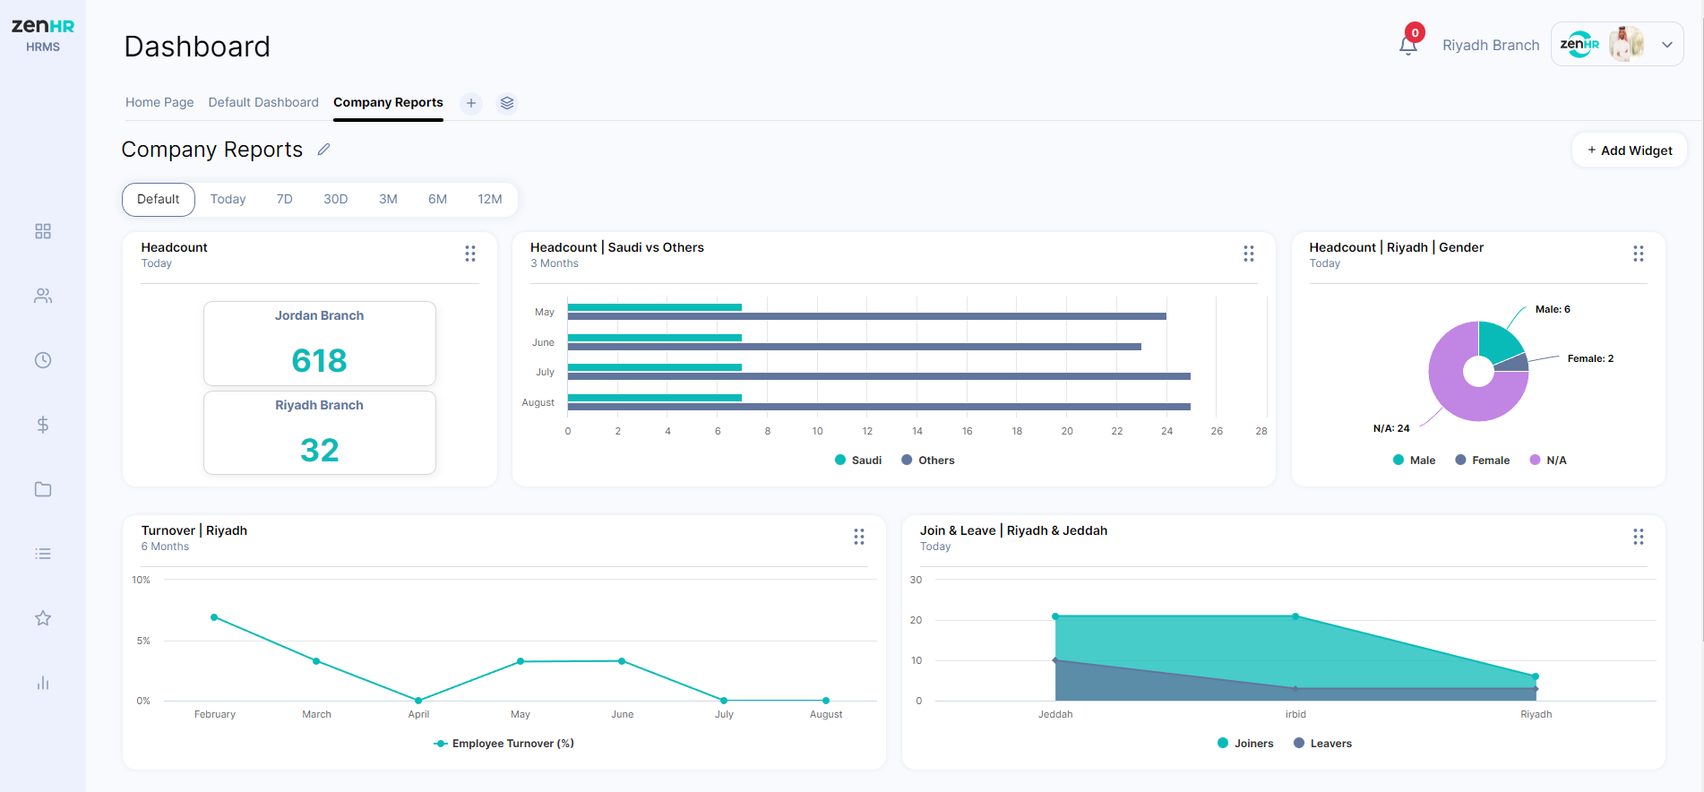This screenshot has height=792, width=1704.
Task: Open the time clock sidebar icon
Action: tap(43, 360)
